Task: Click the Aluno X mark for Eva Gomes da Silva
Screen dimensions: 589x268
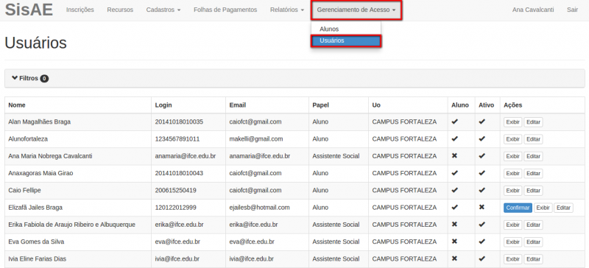Action: tap(454, 241)
